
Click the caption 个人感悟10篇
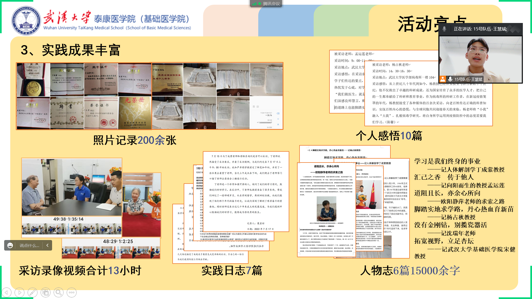[389, 136]
